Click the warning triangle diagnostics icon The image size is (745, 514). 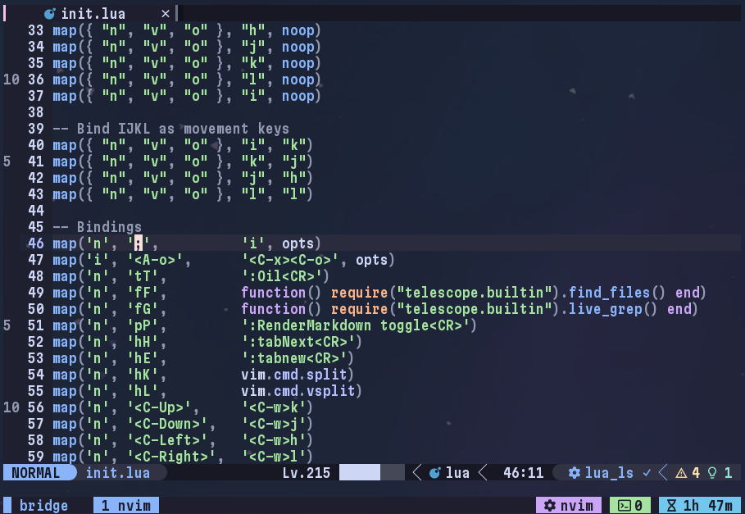(681, 473)
